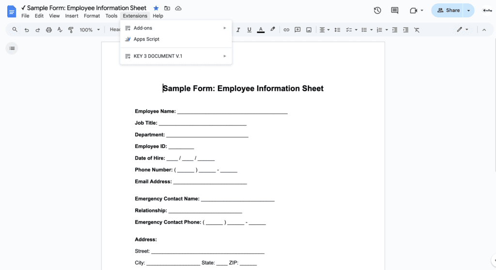Insert a checklist
Viewport: 496px width, 270px height.
(x=349, y=30)
